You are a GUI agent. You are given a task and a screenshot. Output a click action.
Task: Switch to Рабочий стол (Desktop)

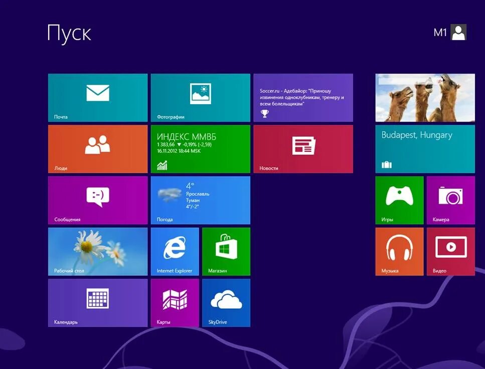pyautogui.click(x=97, y=251)
